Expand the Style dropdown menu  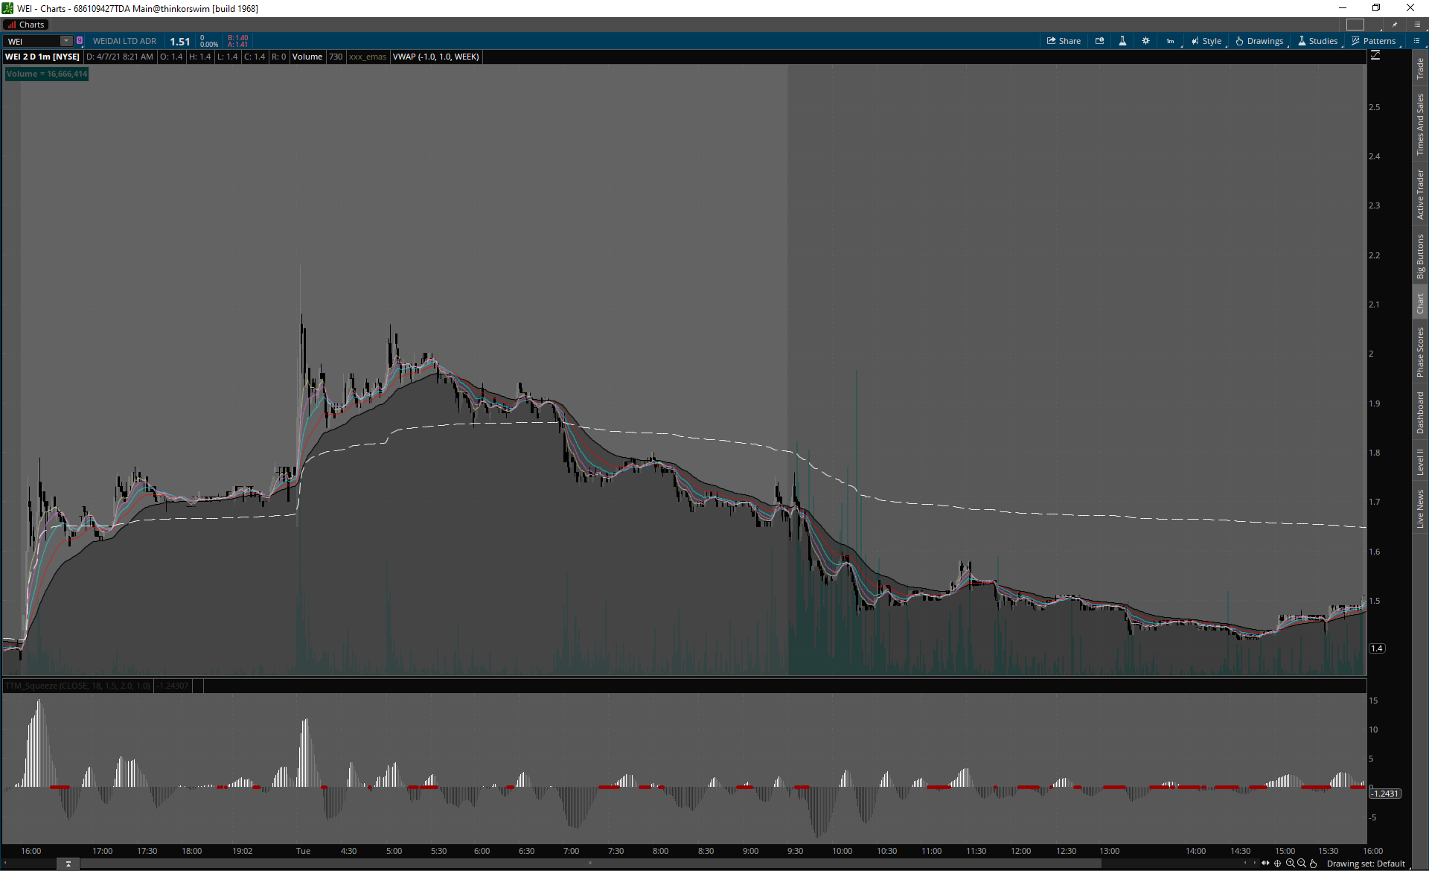point(1206,41)
